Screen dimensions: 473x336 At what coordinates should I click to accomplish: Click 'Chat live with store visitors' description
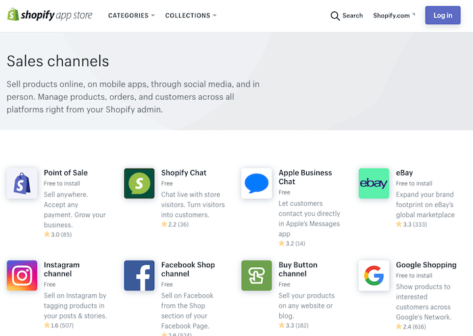tap(193, 204)
